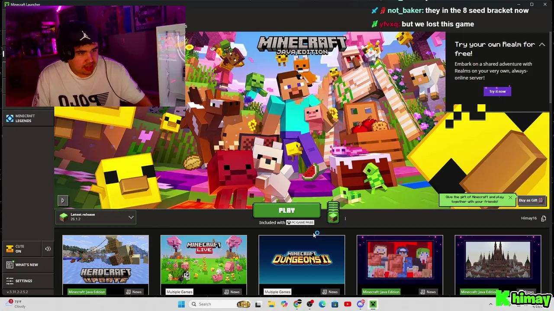Screen dimensions: 554x311
Task: Click the Settings sliders icon in the sidebar
Action: pos(10,281)
